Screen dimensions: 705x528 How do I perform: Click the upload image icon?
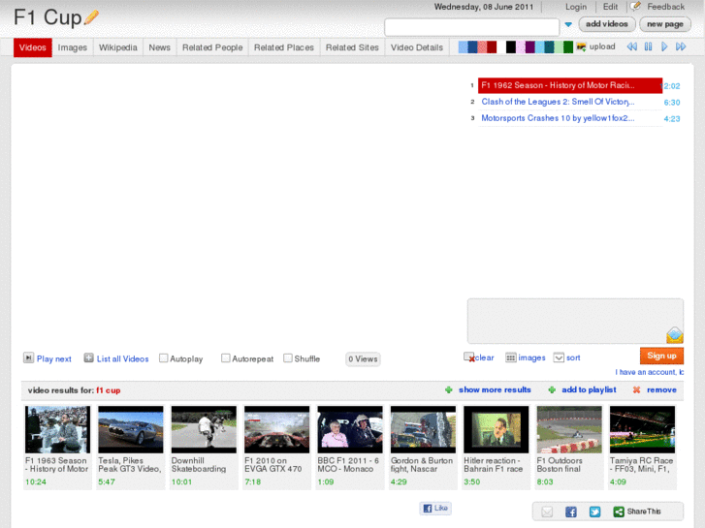click(581, 47)
